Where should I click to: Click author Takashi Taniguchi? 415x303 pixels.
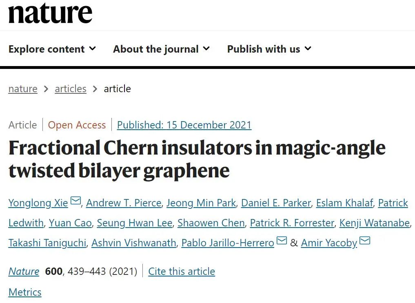(x=47, y=243)
